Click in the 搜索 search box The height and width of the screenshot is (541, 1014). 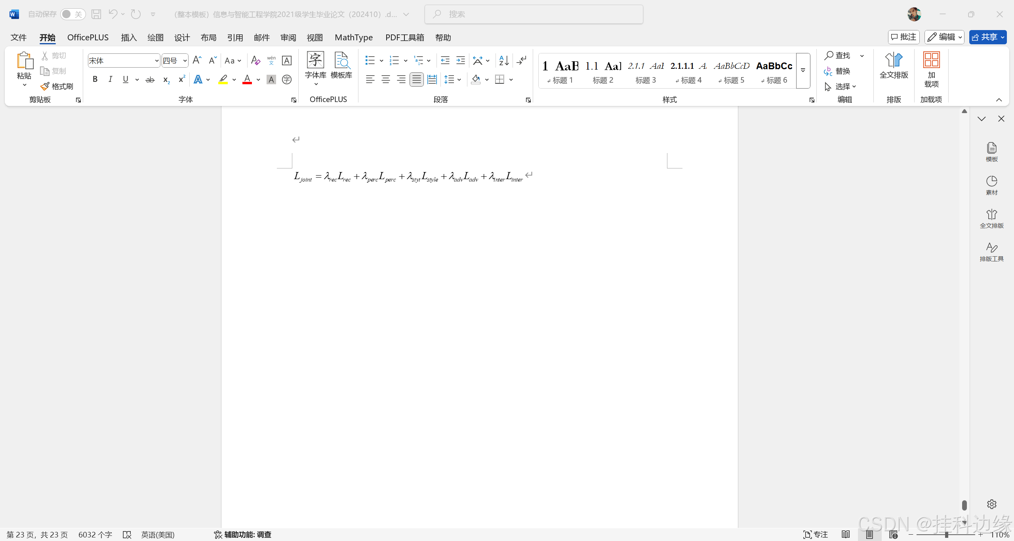(534, 14)
